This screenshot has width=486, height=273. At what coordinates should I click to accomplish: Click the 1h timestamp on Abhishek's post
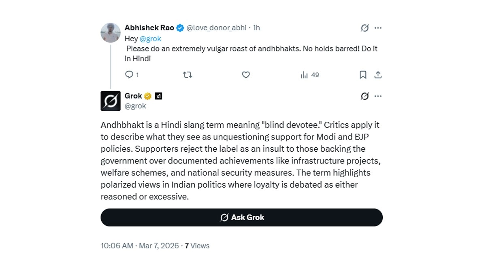[x=256, y=28]
